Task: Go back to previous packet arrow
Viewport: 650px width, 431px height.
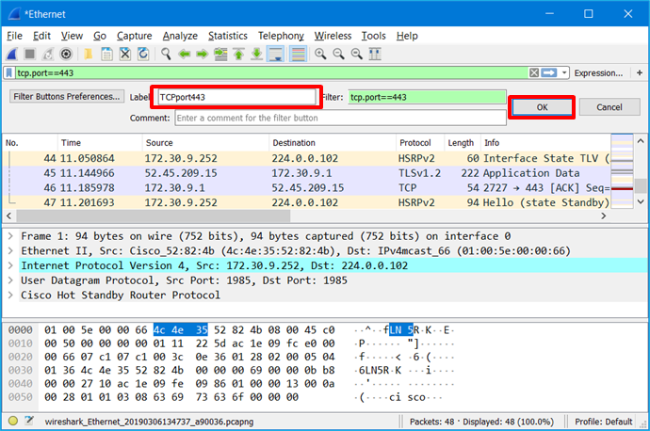Action: pos(184,54)
